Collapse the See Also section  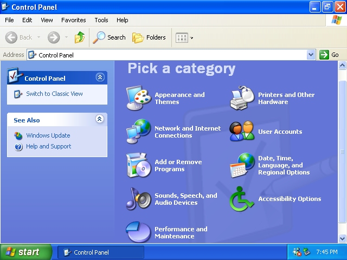tap(100, 119)
